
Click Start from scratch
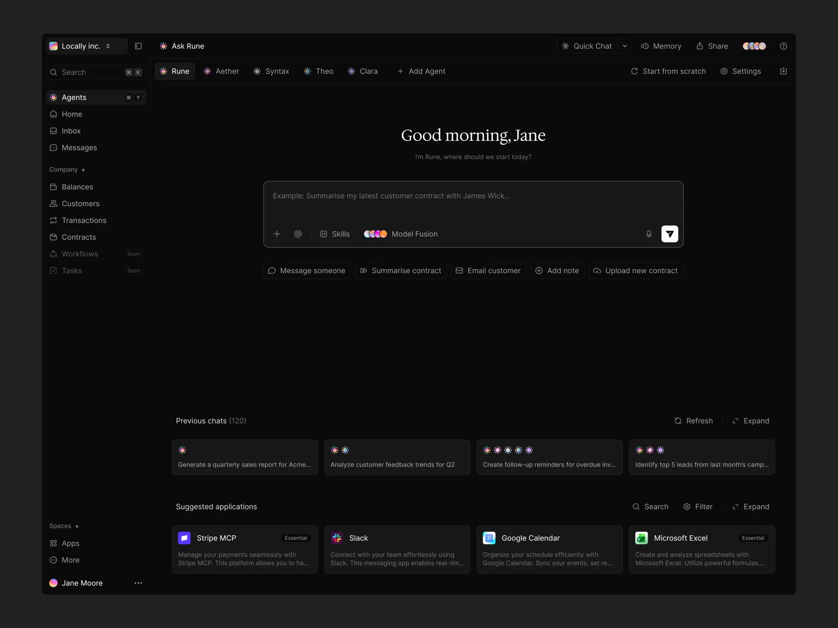coord(668,71)
